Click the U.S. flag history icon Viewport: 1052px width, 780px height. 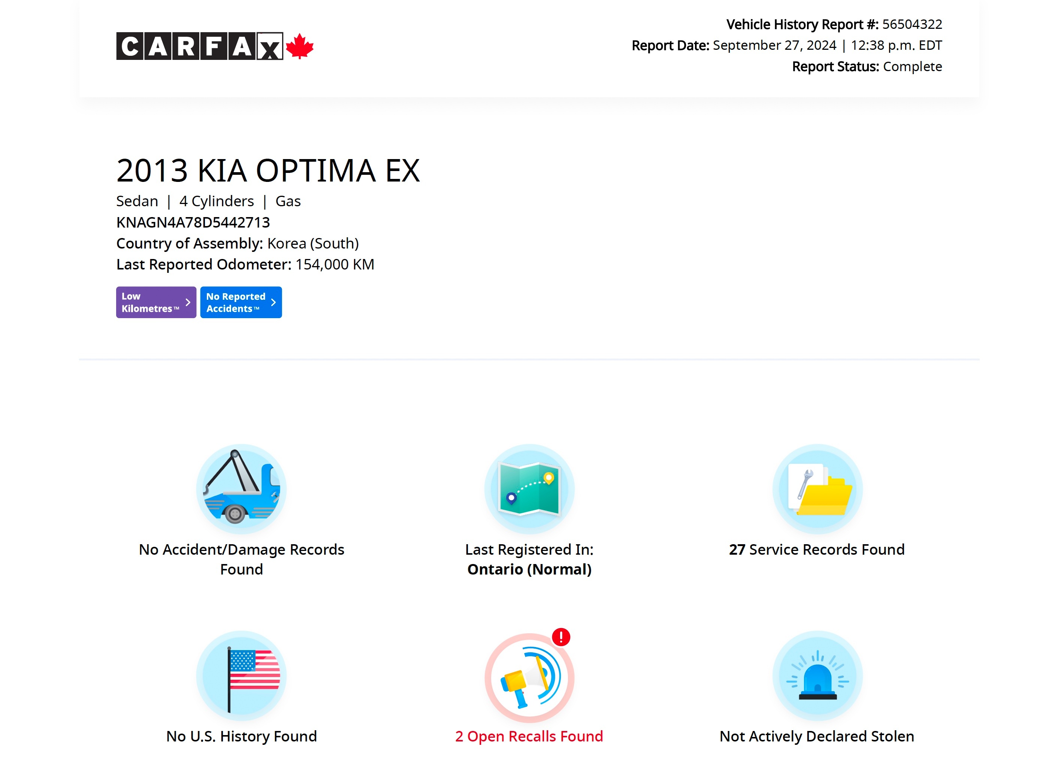click(x=242, y=676)
